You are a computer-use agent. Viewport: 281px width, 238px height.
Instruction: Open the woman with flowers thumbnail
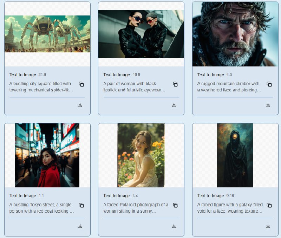tap(141, 155)
